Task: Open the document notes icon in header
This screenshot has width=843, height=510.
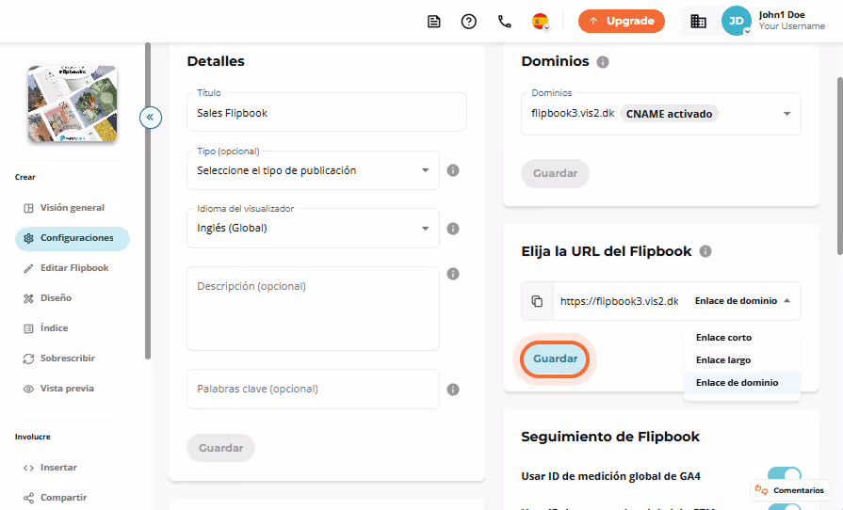Action: click(x=434, y=22)
